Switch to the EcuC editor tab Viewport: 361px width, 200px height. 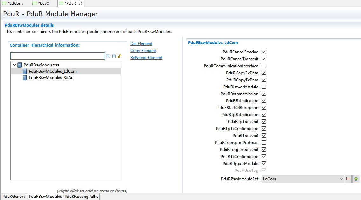[43, 3]
